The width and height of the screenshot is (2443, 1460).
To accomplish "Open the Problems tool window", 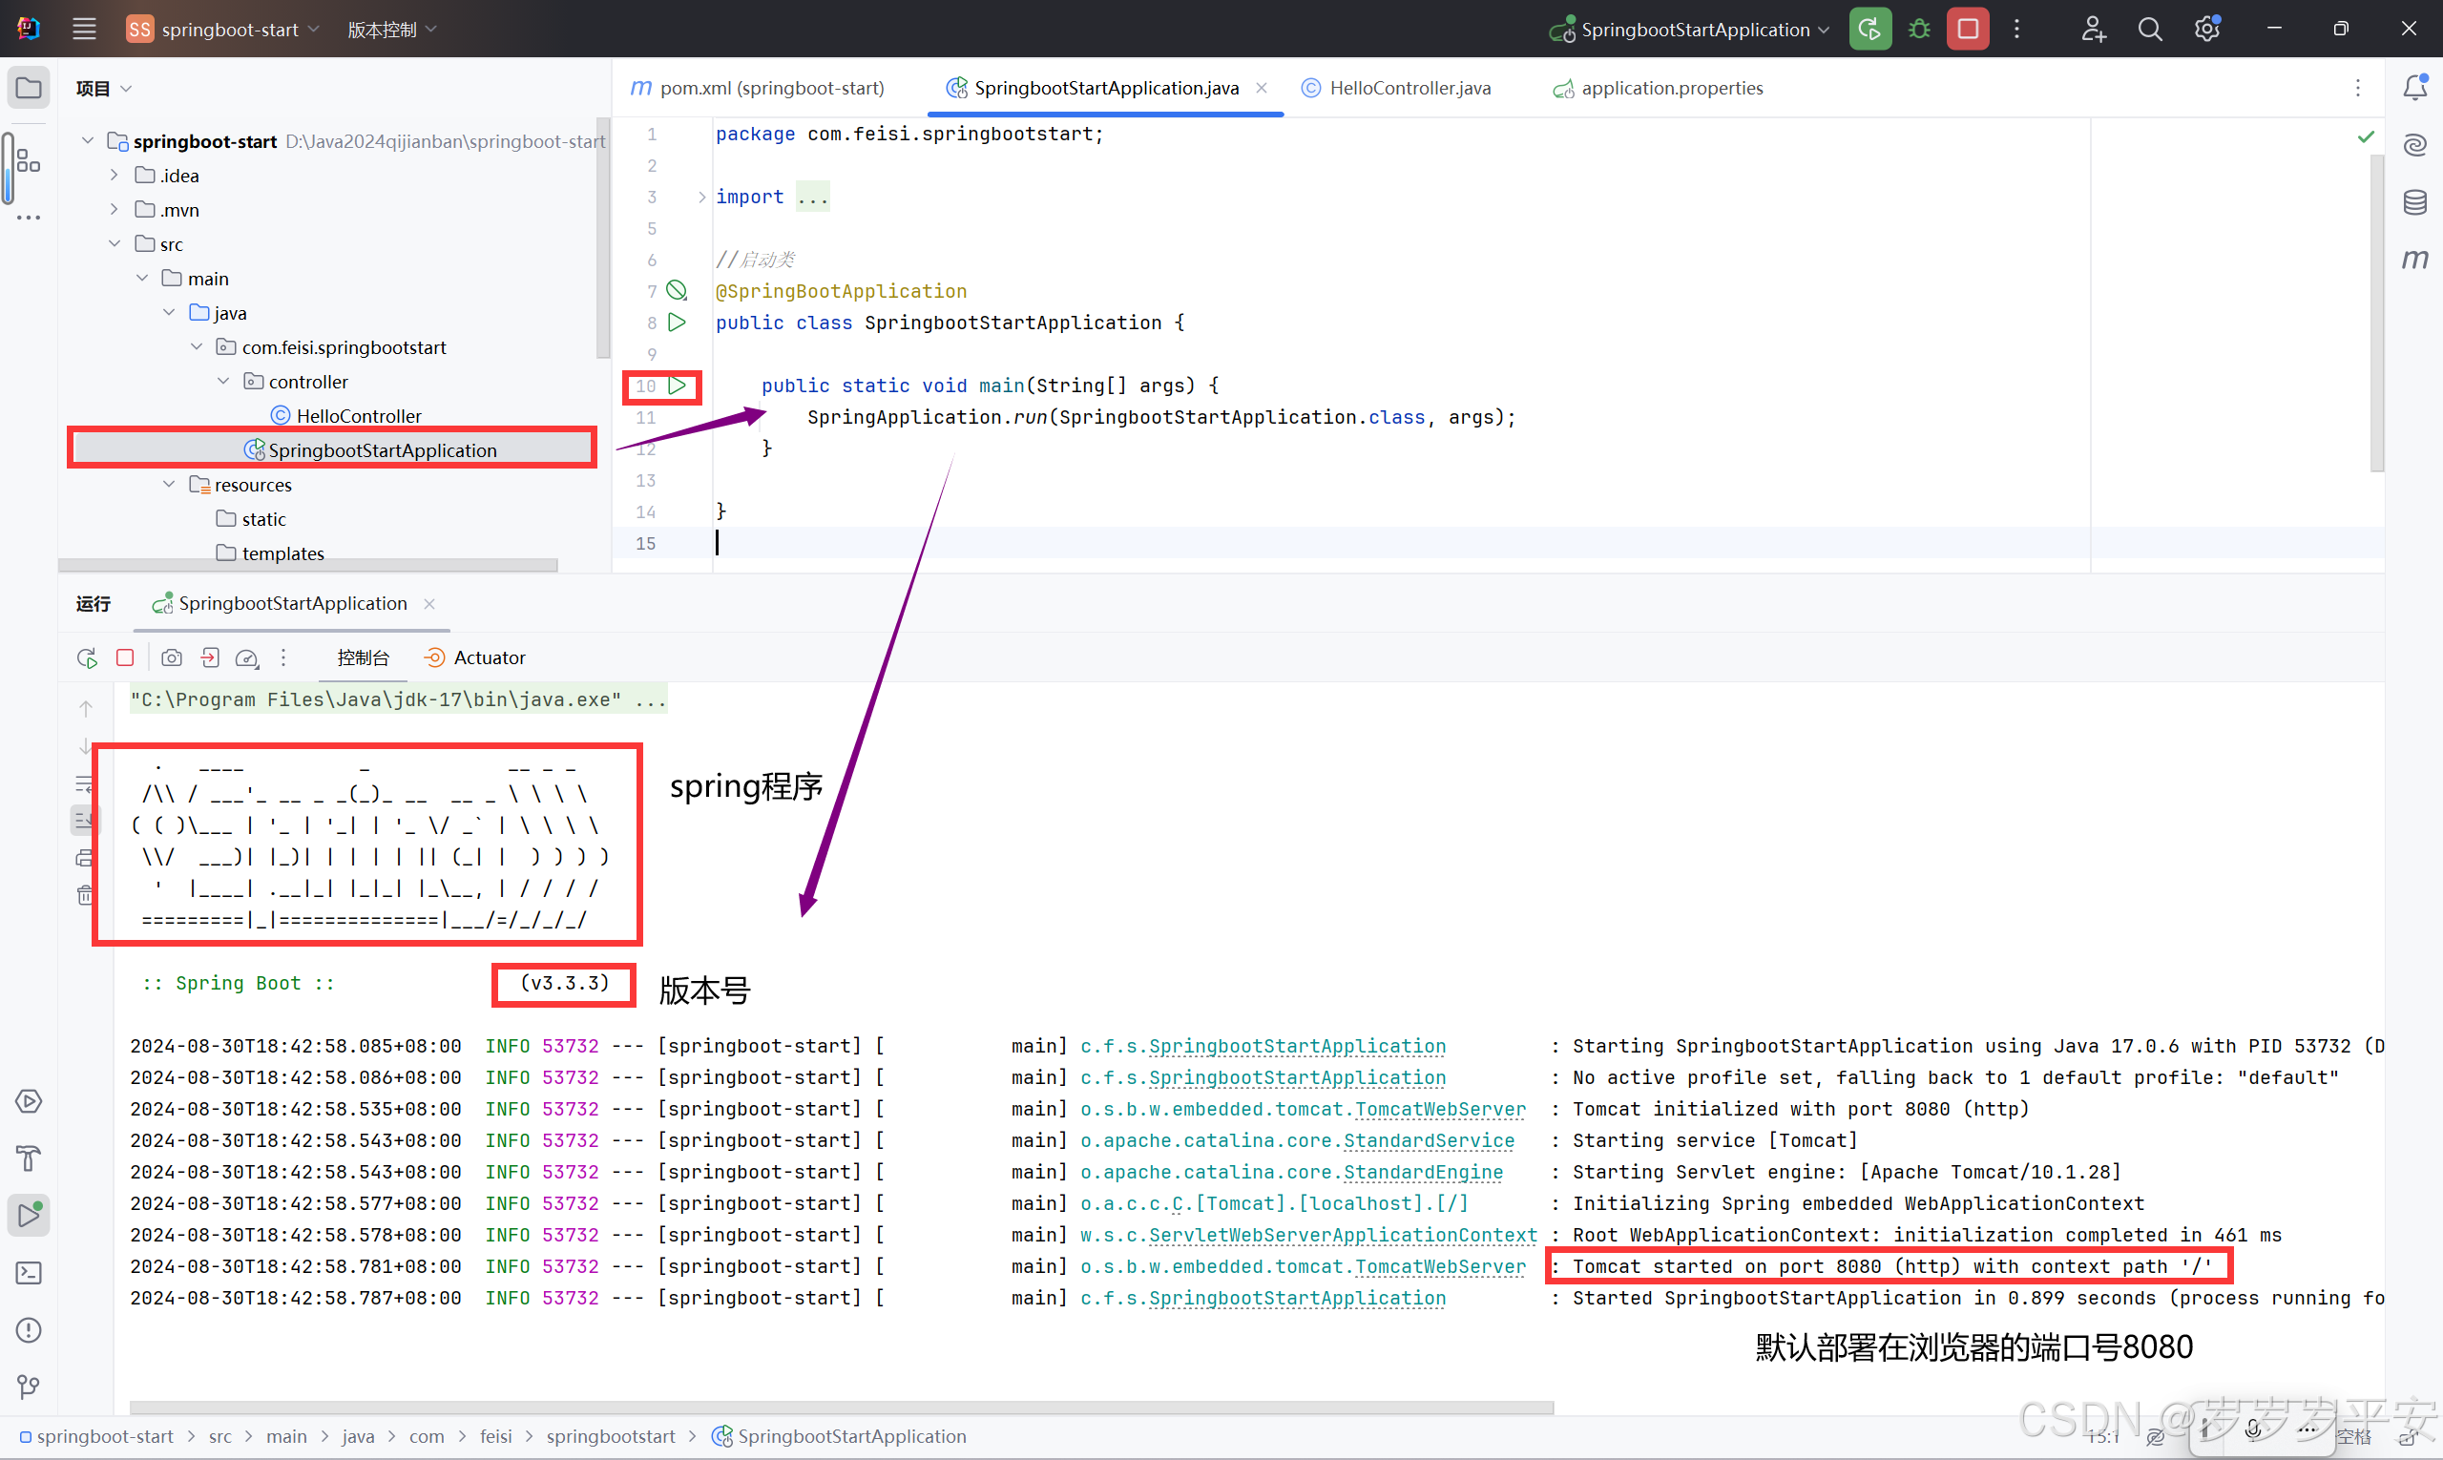I will 29,1330.
